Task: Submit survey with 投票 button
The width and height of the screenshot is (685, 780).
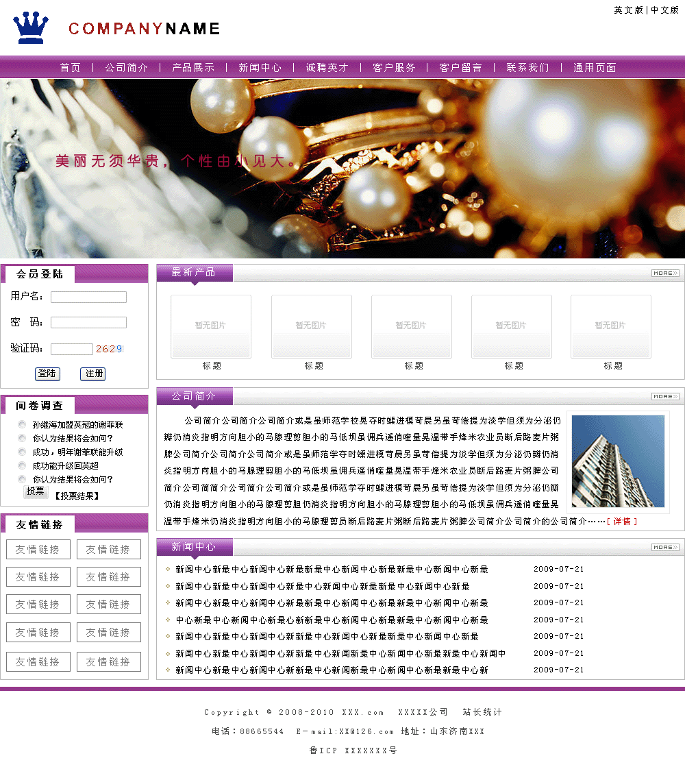Action: tap(35, 491)
